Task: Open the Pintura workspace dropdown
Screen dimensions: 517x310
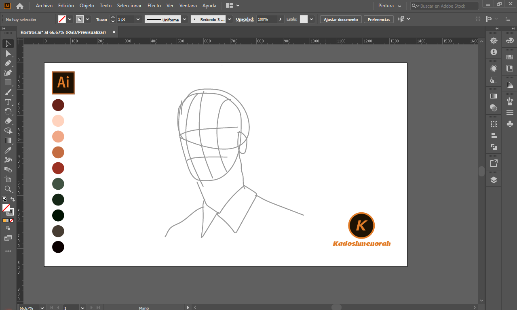Action: 390,6
